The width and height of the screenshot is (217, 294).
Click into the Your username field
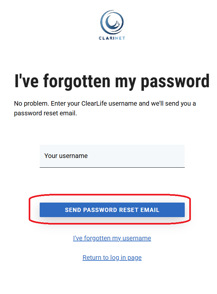coord(112,156)
